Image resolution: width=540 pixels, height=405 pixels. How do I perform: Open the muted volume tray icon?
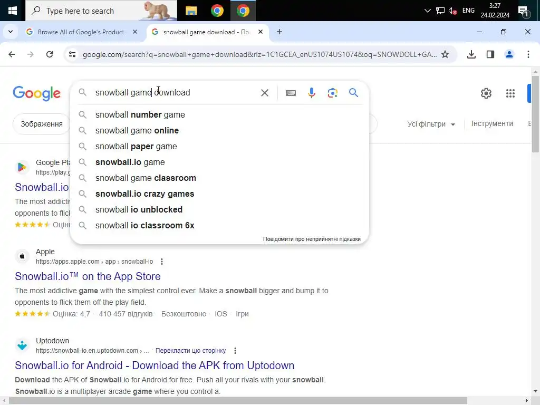coord(452,11)
